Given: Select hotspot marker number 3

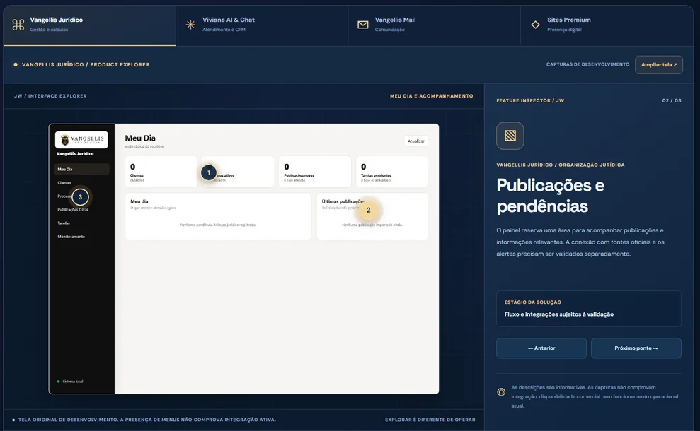Looking at the screenshot, I should (81, 197).
